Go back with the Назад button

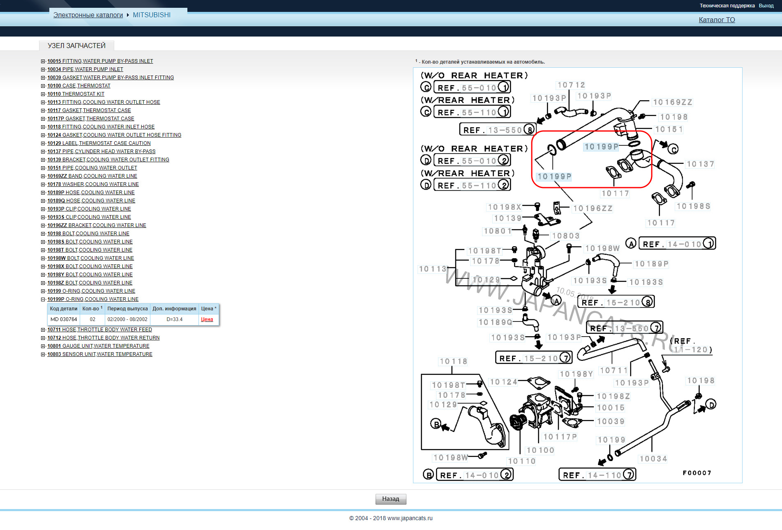391,499
